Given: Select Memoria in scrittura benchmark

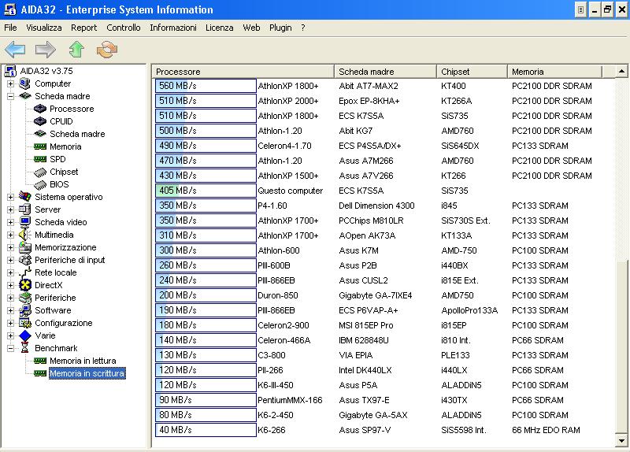Looking at the screenshot, I should [87, 373].
